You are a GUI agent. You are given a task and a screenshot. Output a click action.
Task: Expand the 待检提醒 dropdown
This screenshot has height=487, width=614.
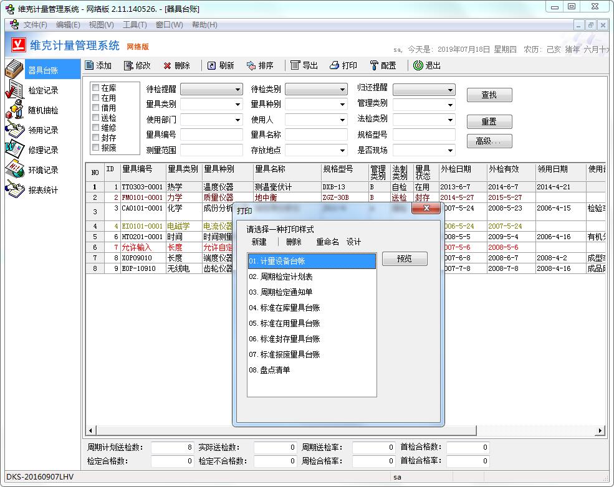237,90
